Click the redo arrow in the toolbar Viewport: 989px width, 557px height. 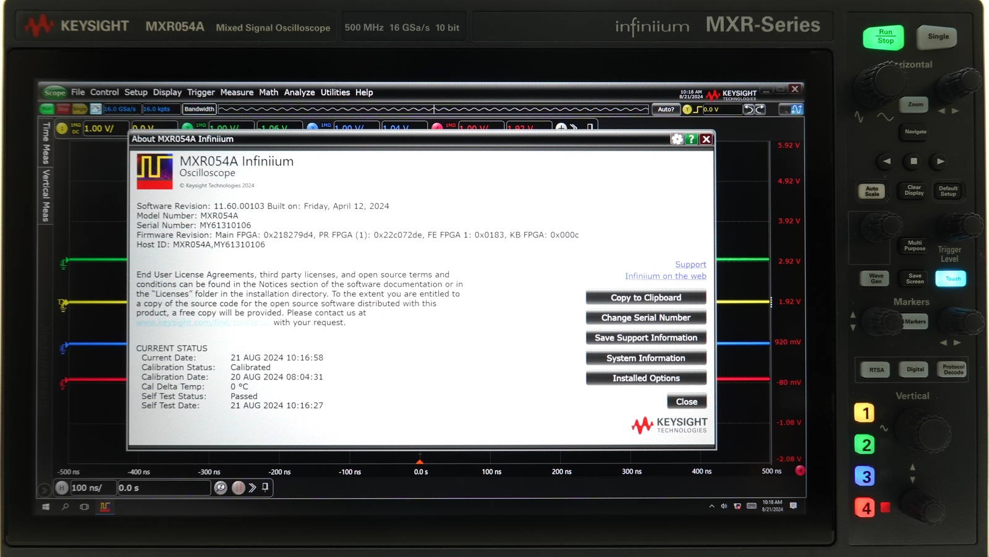(x=760, y=109)
